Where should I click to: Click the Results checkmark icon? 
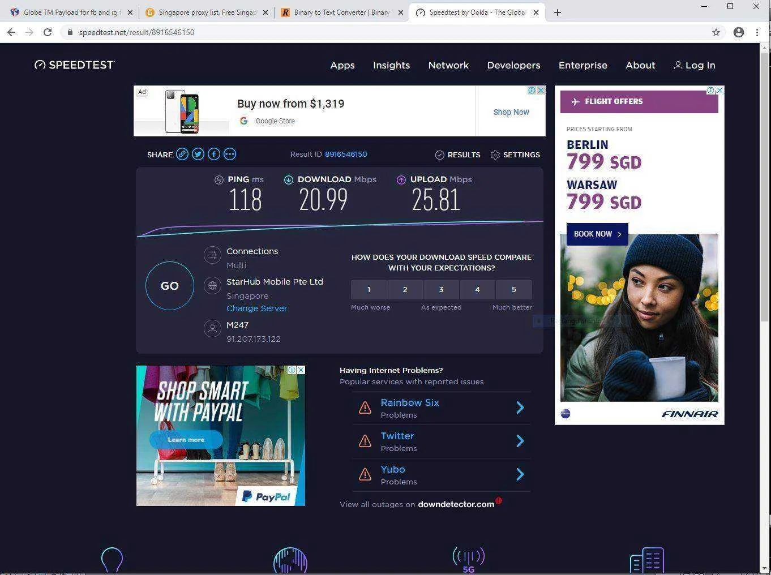pos(439,155)
